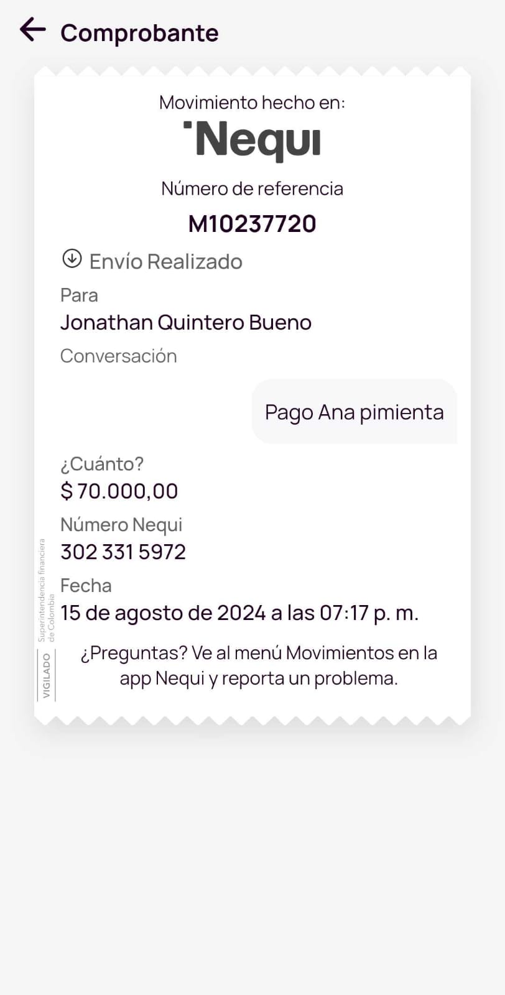Screen dimensions: 505x995
Task: Tap the ¿Cuánto? label
Action: 102,464
